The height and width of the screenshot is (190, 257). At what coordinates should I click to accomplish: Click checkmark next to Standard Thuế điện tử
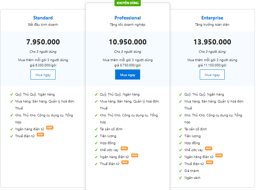point(11,136)
